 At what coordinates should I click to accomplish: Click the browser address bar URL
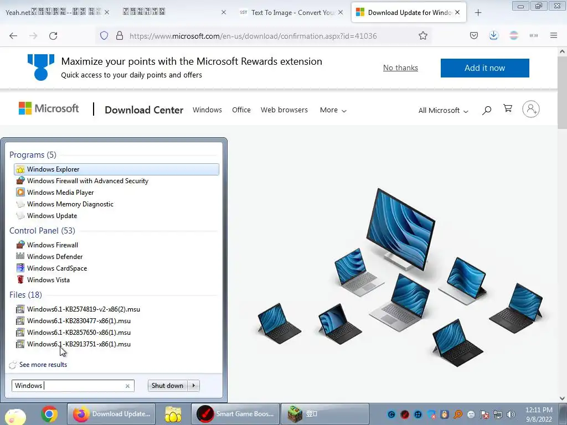[253, 36]
